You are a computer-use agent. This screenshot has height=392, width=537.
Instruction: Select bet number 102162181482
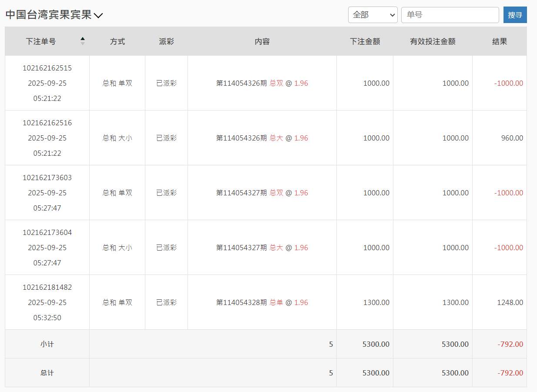pyautogui.click(x=47, y=287)
